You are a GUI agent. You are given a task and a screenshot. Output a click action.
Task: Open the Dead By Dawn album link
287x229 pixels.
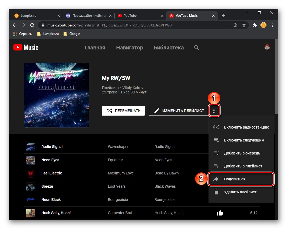point(167,173)
